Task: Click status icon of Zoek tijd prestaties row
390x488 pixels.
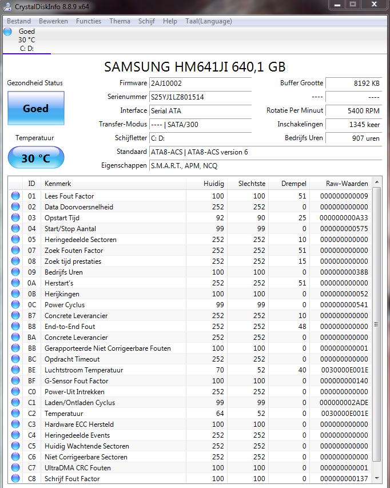Action: [15, 261]
